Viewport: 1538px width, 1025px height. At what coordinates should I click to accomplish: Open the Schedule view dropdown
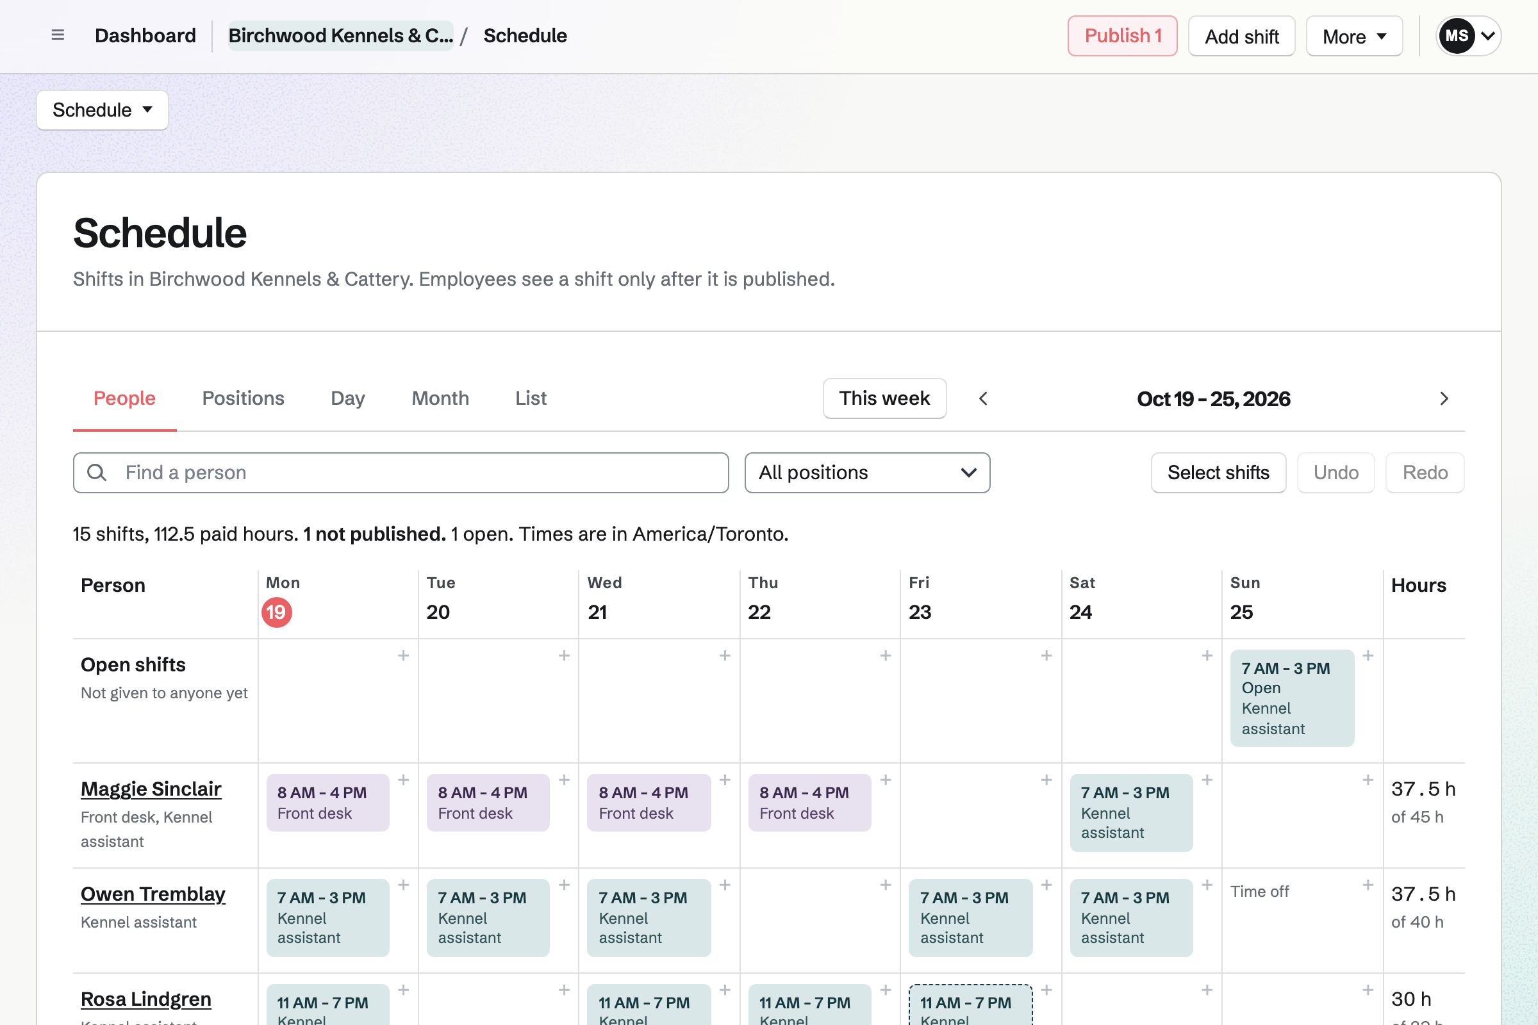pyautogui.click(x=103, y=110)
